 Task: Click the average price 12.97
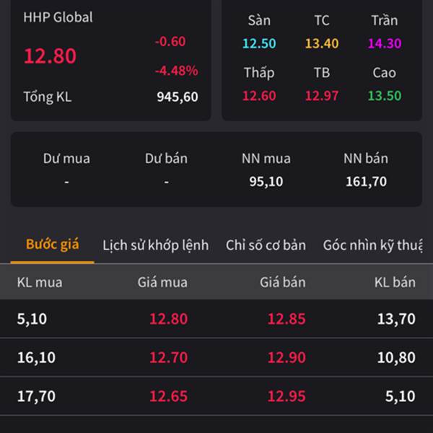(x=321, y=96)
